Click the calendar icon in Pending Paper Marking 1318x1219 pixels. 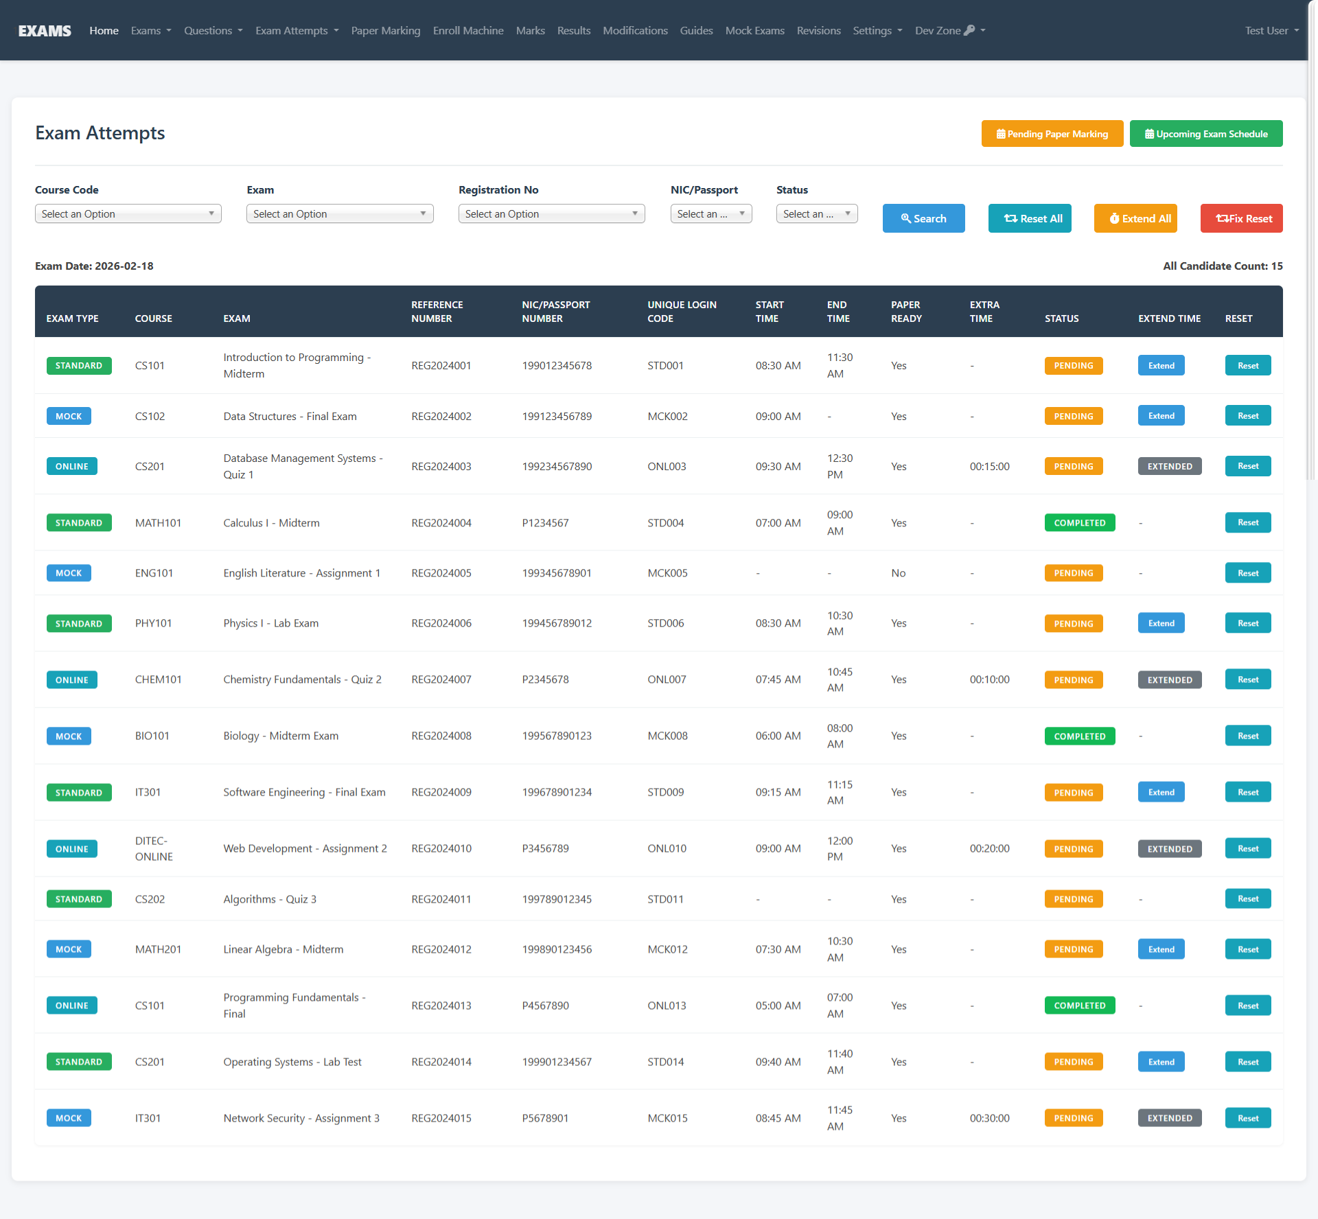tap(1001, 134)
